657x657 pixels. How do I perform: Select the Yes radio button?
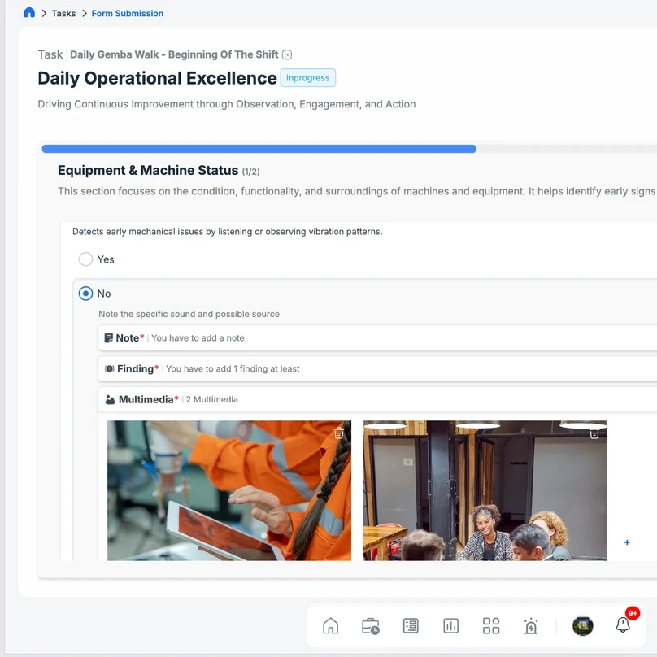tap(86, 259)
